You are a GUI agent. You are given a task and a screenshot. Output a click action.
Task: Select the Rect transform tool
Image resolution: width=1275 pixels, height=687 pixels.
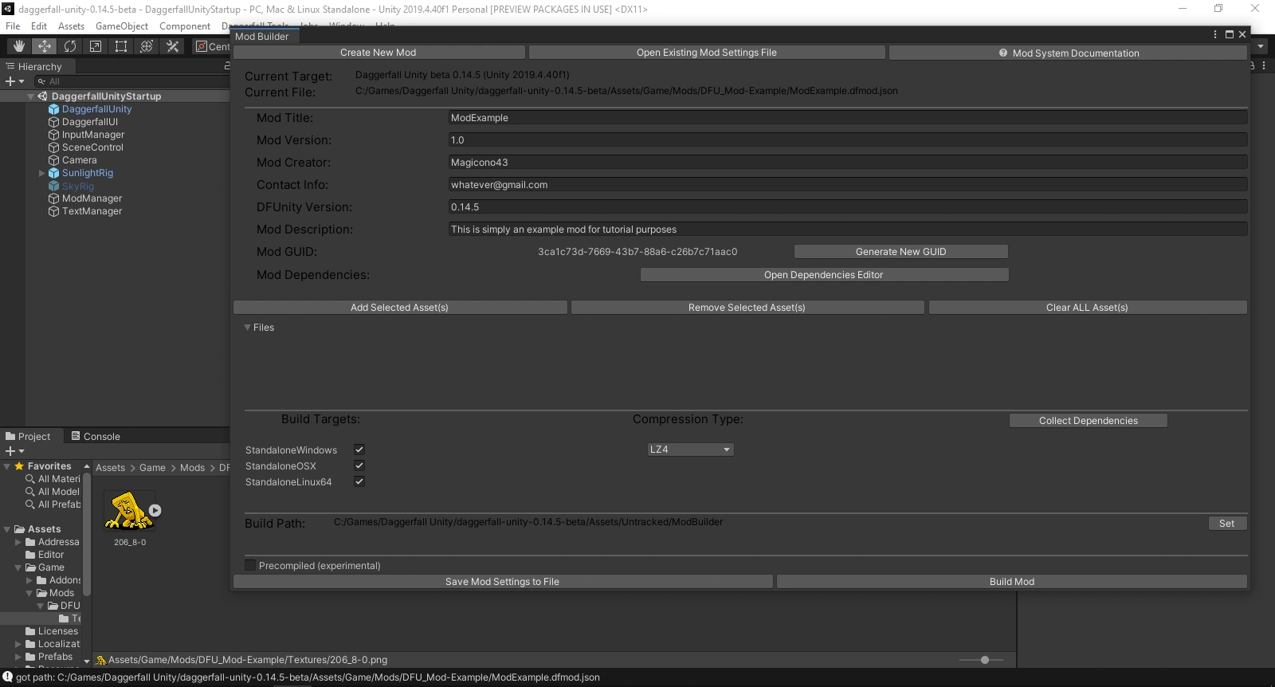pos(121,46)
